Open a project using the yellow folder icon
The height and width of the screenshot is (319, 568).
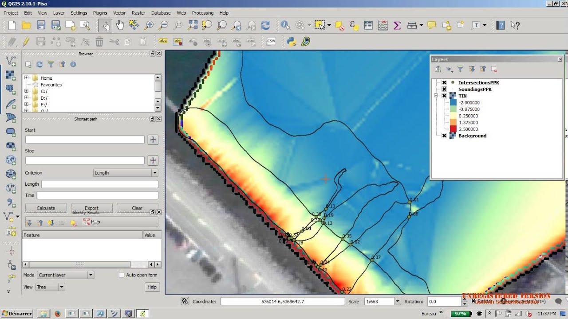27,25
